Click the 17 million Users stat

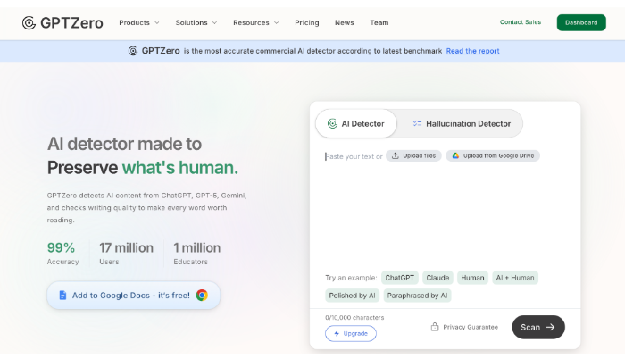click(x=127, y=254)
